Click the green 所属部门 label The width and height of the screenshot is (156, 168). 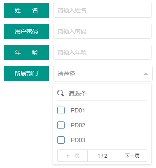(26, 73)
